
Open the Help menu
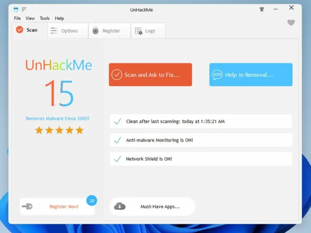[x=59, y=18]
